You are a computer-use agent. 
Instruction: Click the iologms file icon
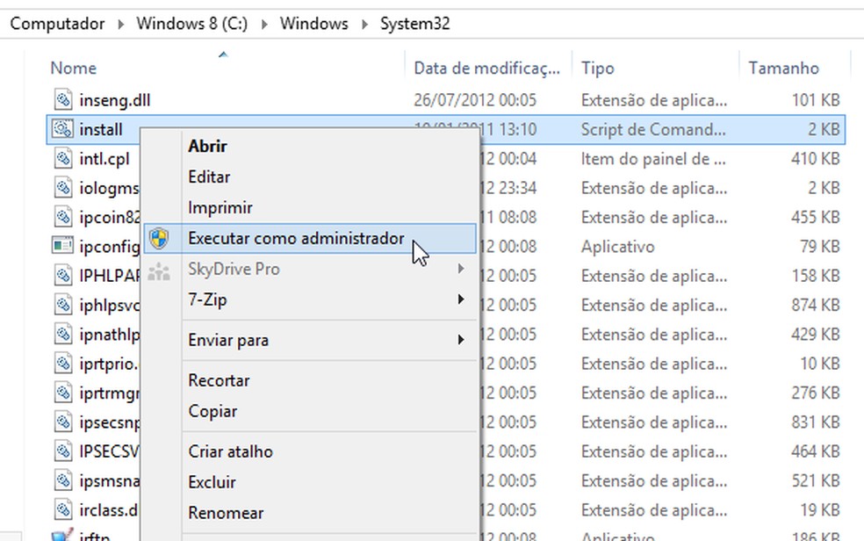(63, 188)
